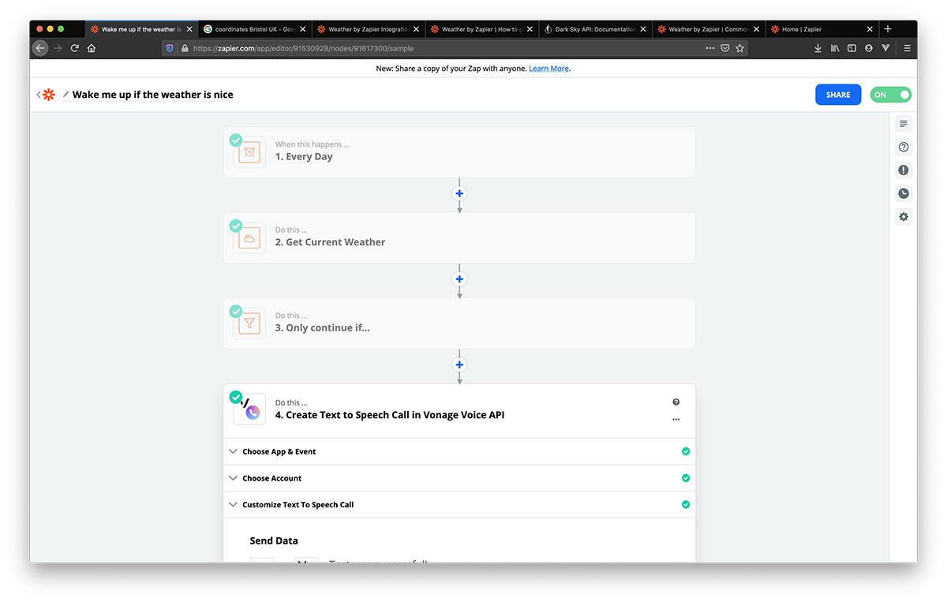Image resolution: width=947 pixels, height=602 pixels.
Task: Open the Every Day schedule trigger icon
Action: point(249,152)
